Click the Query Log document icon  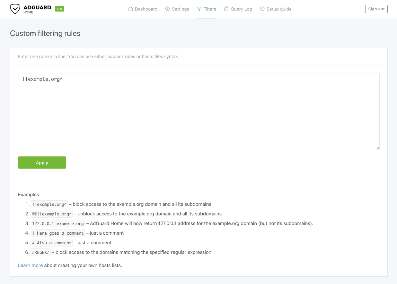[x=226, y=9]
